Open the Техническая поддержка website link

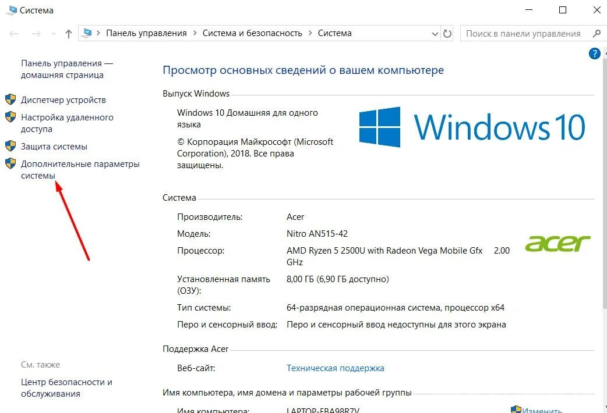point(335,368)
